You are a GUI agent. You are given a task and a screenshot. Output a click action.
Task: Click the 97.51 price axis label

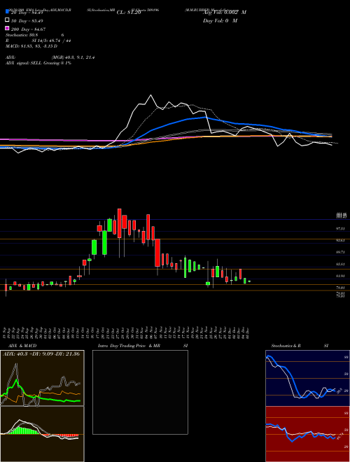coord(341,229)
